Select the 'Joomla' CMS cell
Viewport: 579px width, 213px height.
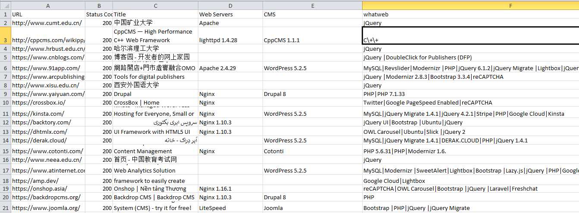pos(313,207)
